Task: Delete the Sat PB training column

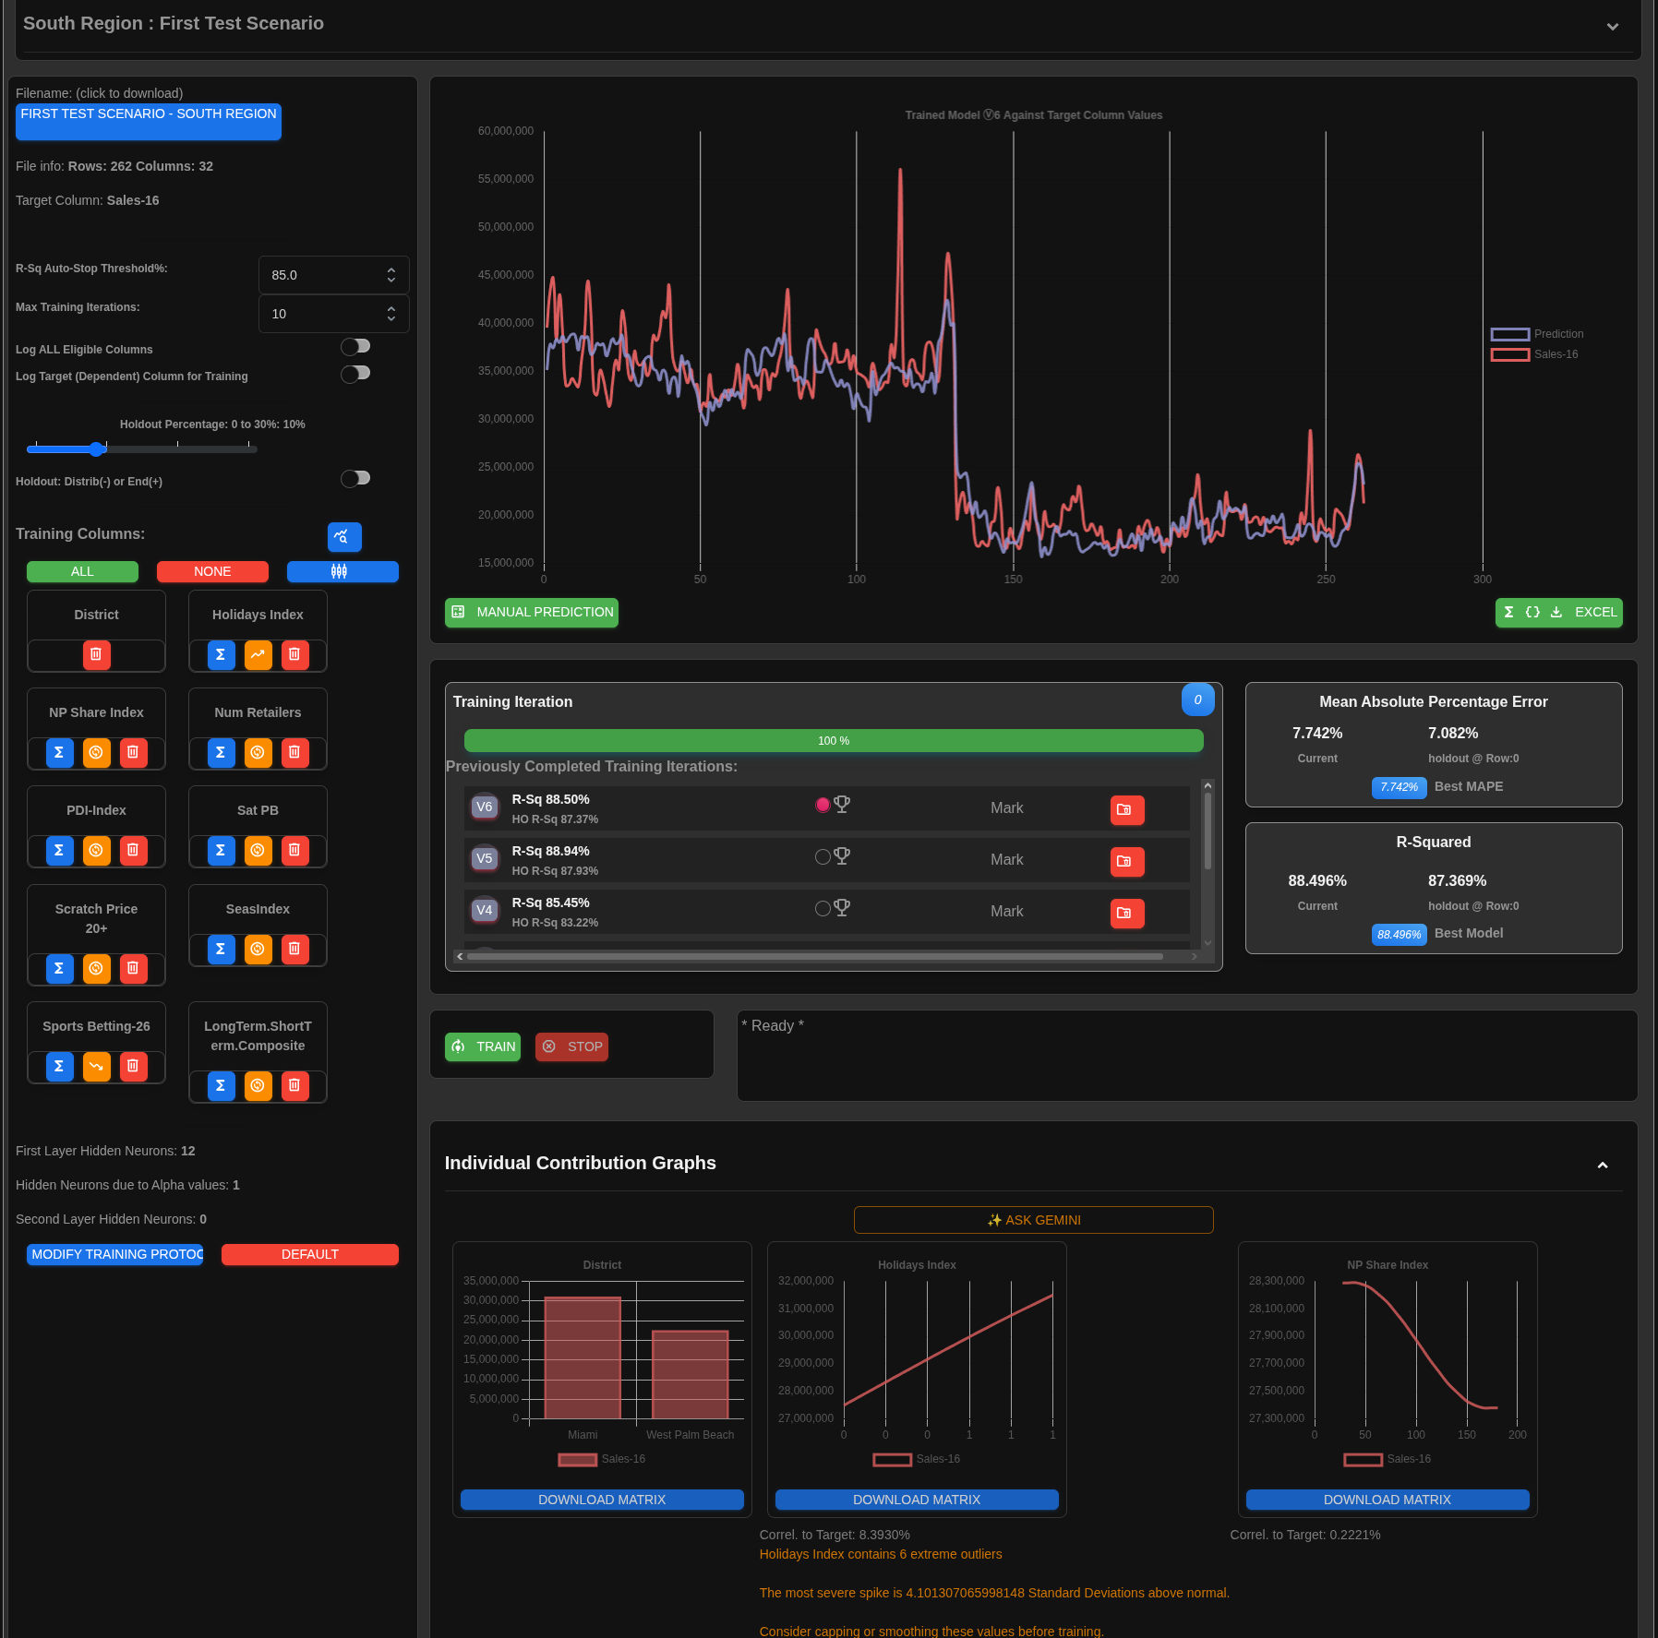Action: pyautogui.click(x=294, y=850)
